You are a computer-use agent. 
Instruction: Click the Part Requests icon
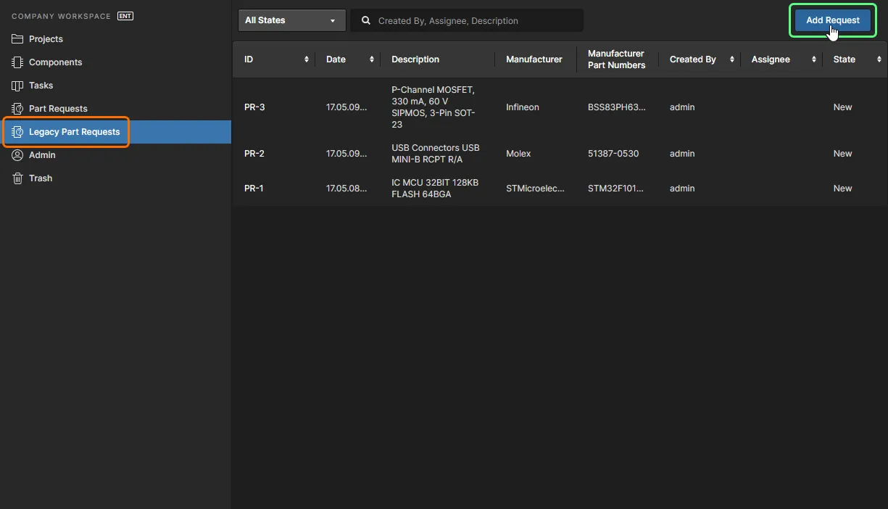pyautogui.click(x=17, y=109)
